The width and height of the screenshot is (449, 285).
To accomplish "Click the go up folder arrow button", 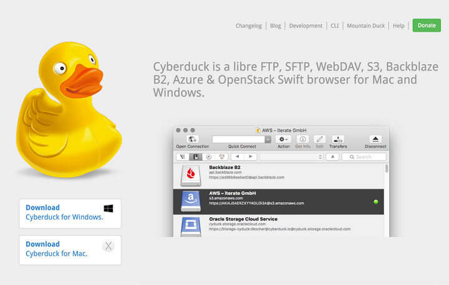I will coord(332,157).
